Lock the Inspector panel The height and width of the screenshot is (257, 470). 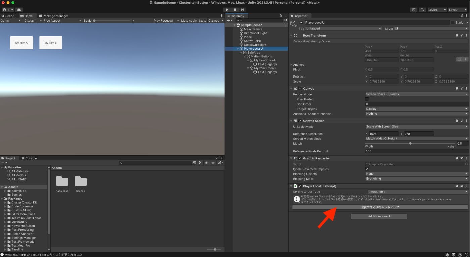tap(462, 16)
